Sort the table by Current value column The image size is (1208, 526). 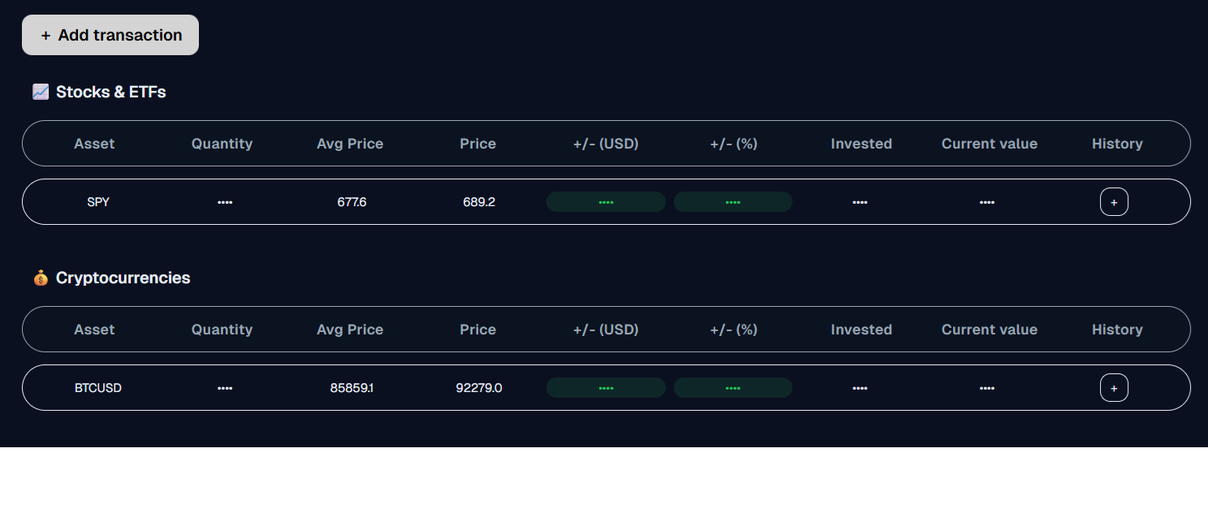[989, 144]
